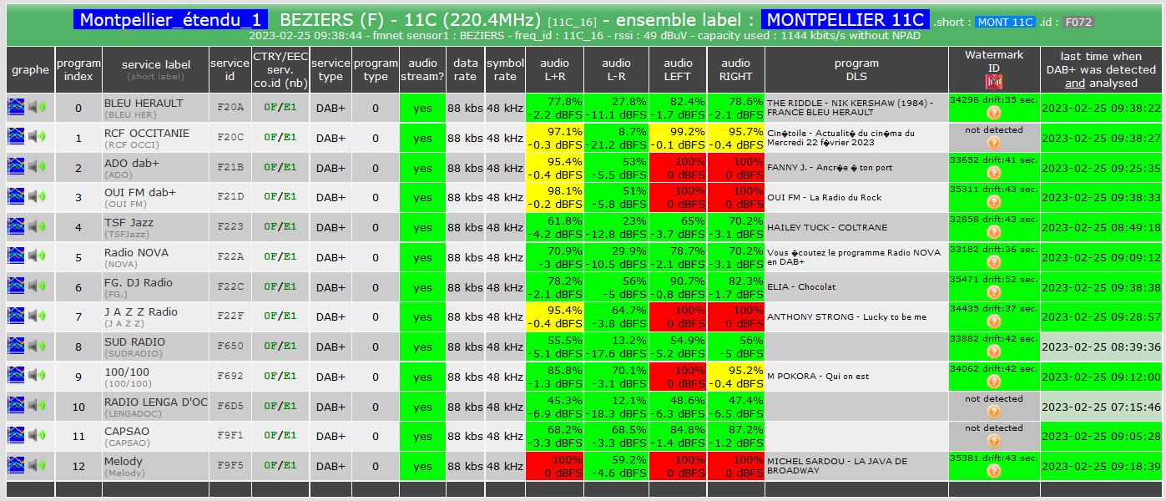
Task: Click watermark help icon in RADIO LENGA D'OC row
Action: (993, 412)
